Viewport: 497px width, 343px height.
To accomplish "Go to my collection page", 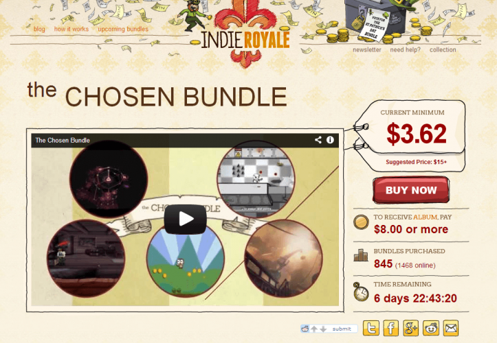I will [x=443, y=49].
